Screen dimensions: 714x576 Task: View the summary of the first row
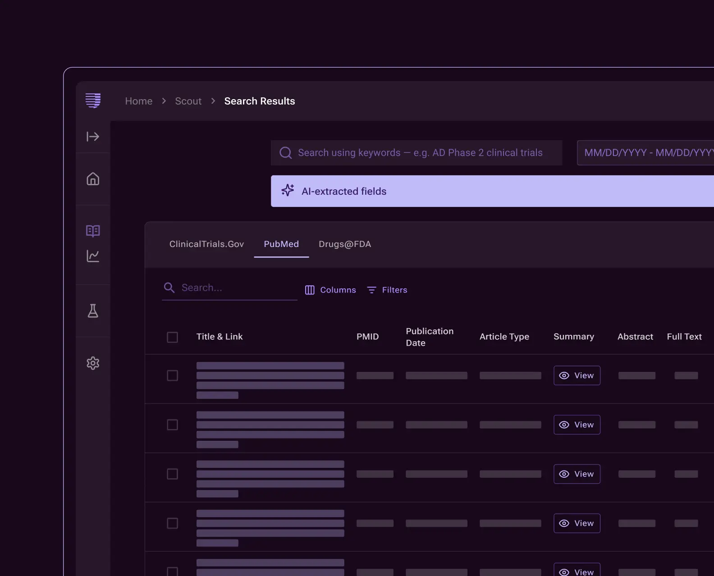tap(577, 375)
